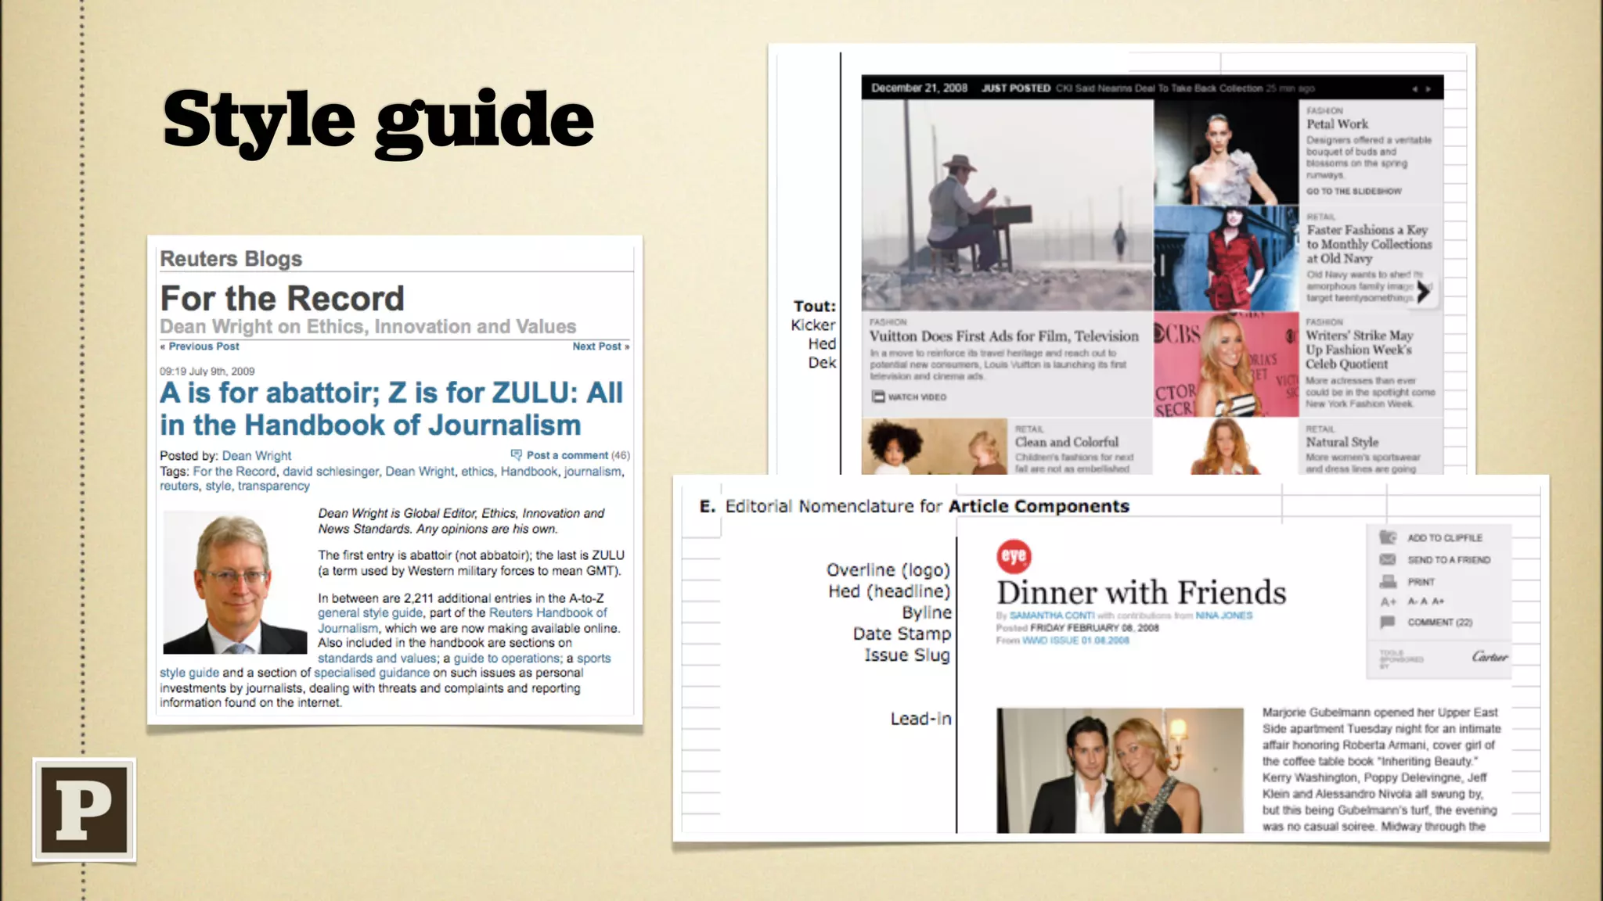Image resolution: width=1603 pixels, height=901 pixels.
Task: Open Dean Wright author link after Posted by
Action: click(x=257, y=455)
